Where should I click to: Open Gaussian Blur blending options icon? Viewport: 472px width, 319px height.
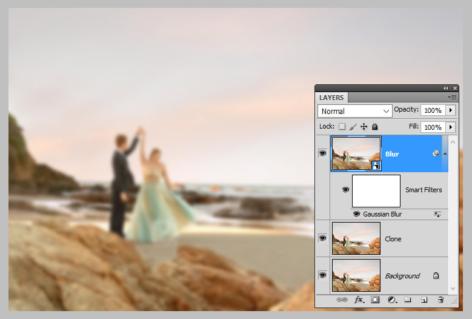point(437,214)
